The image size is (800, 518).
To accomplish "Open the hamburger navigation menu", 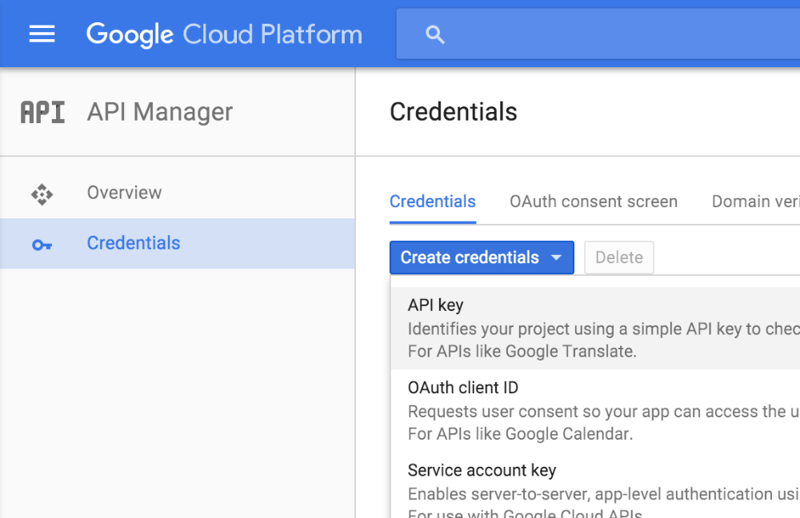I will 42,34.
